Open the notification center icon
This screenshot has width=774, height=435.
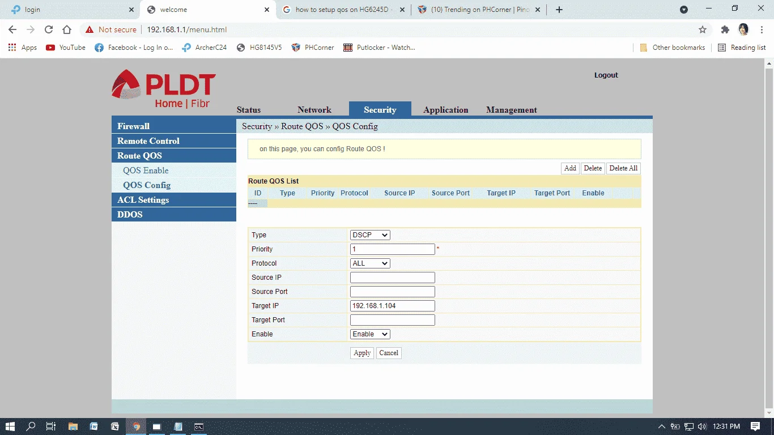pyautogui.click(x=755, y=427)
